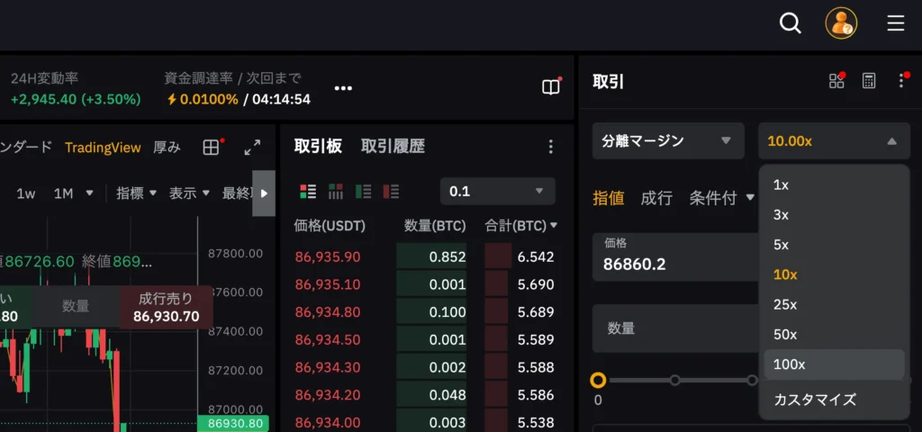Click ask price 86,935.90
The width and height of the screenshot is (922, 432).
(x=328, y=256)
